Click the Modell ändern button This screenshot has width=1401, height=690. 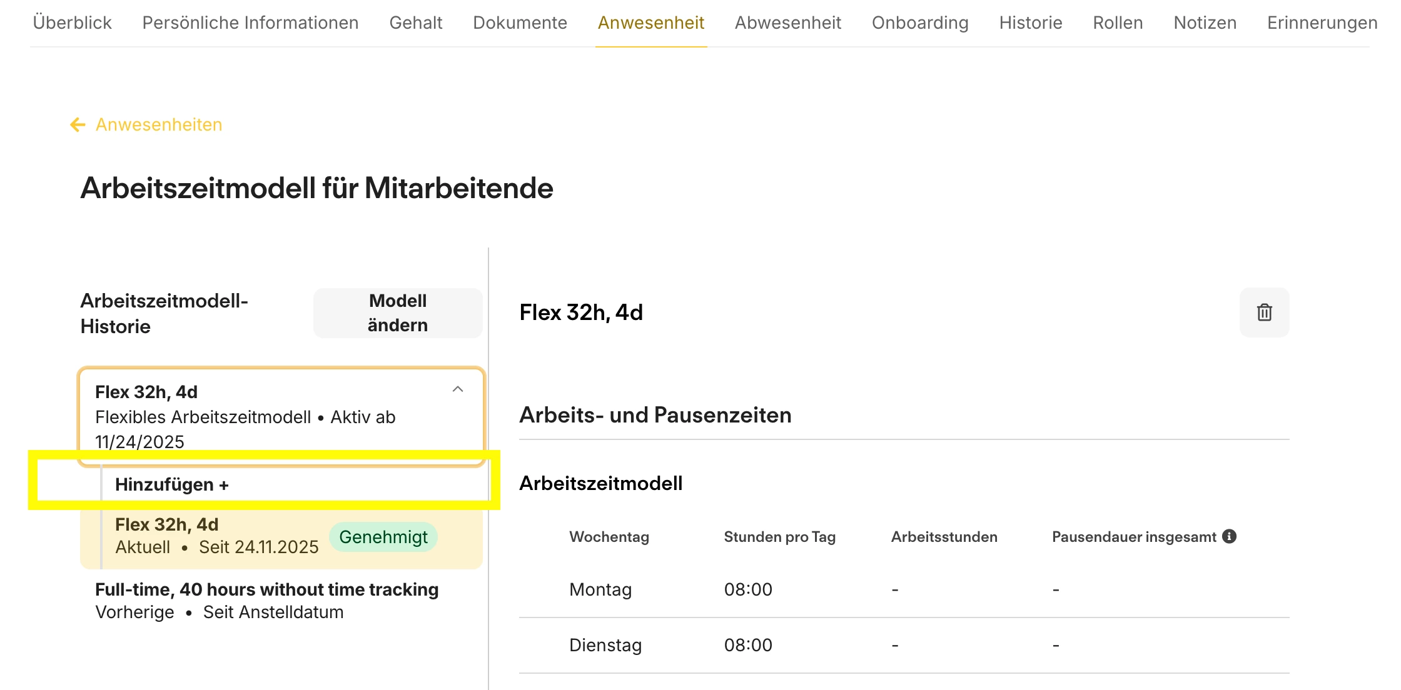[397, 313]
